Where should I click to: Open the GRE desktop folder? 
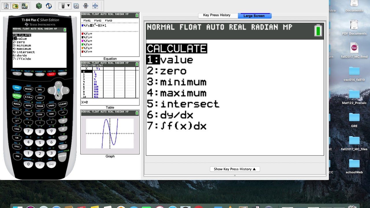click(x=354, y=120)
